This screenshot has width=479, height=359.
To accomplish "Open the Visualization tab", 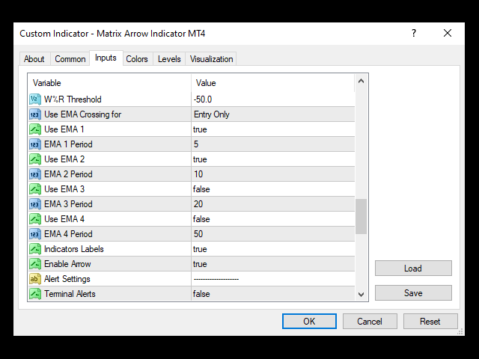I will [211, 59].
